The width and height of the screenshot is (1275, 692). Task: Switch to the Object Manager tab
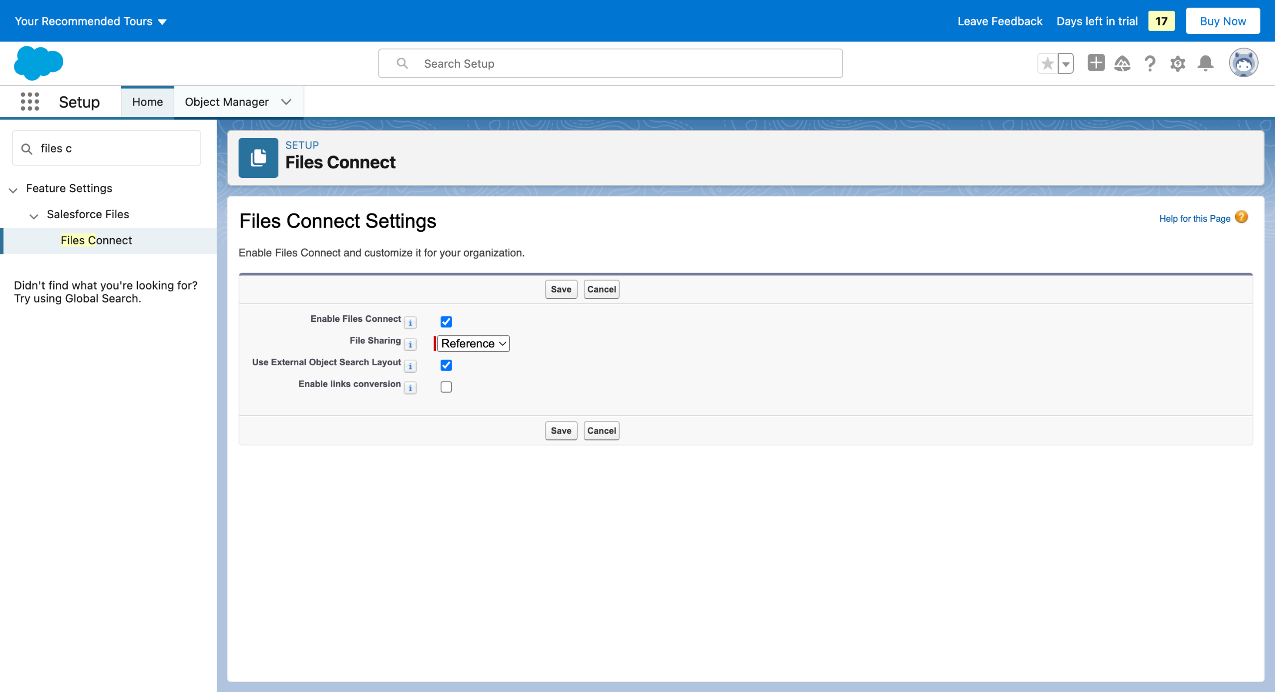[227, 102]
